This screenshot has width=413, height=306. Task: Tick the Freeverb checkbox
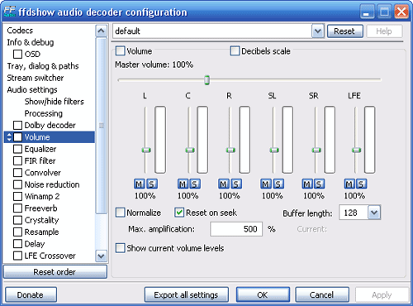point(17,208)
